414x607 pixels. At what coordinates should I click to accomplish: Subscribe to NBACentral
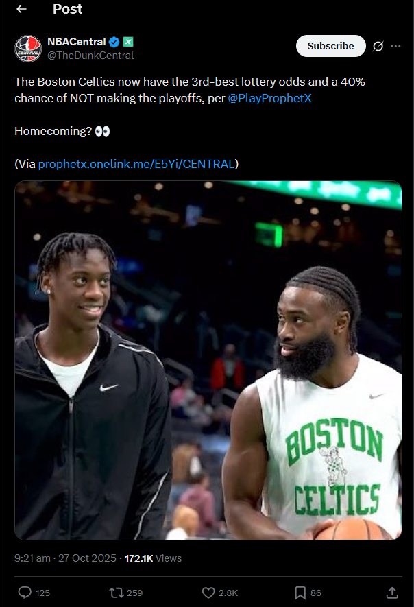331,46
